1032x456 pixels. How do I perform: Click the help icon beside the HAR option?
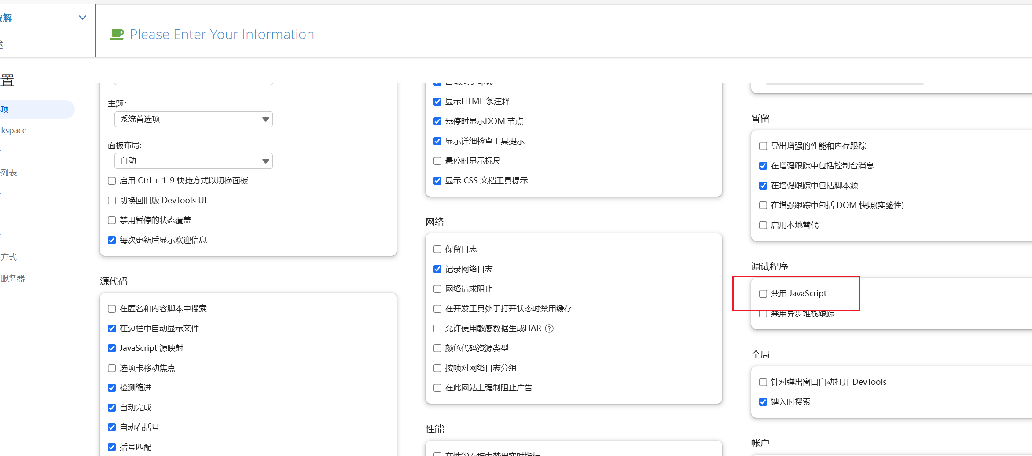point(549,328)
